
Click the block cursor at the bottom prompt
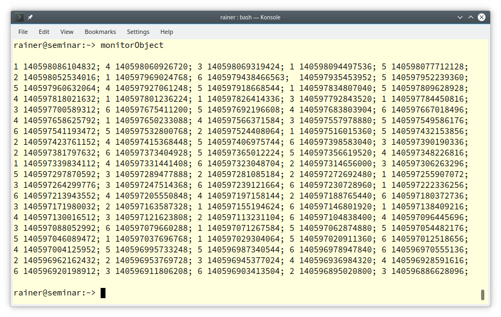pyautogui.click(x=103, y=293)
